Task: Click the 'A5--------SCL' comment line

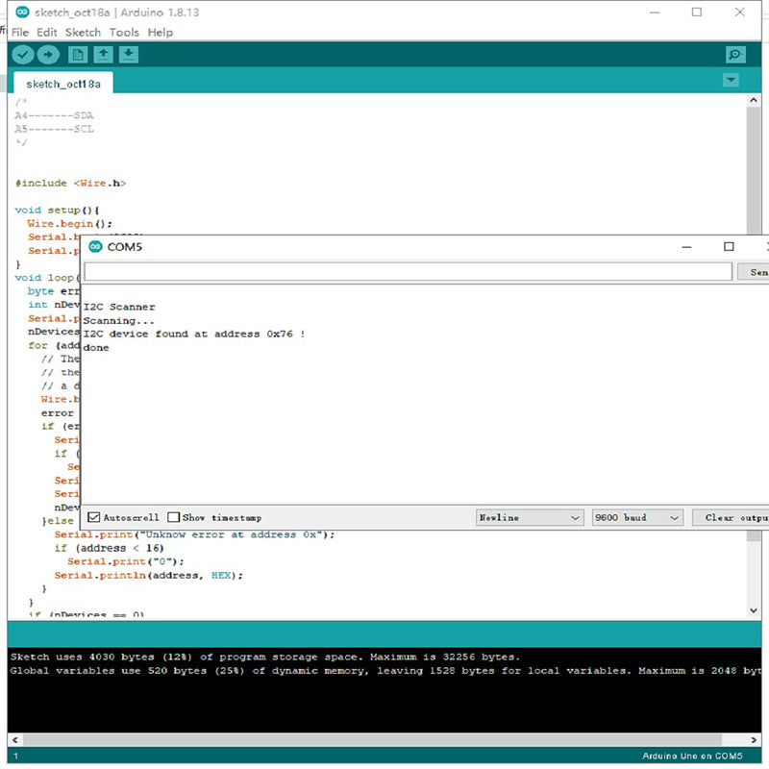Action: [x=54, y=129]
